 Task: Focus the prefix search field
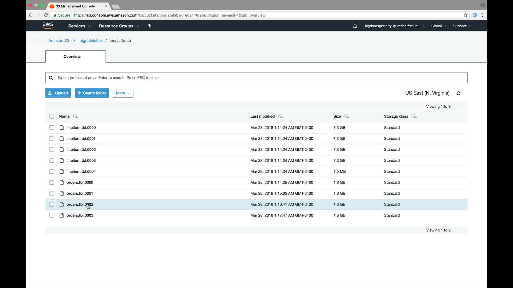coord(256,78)
